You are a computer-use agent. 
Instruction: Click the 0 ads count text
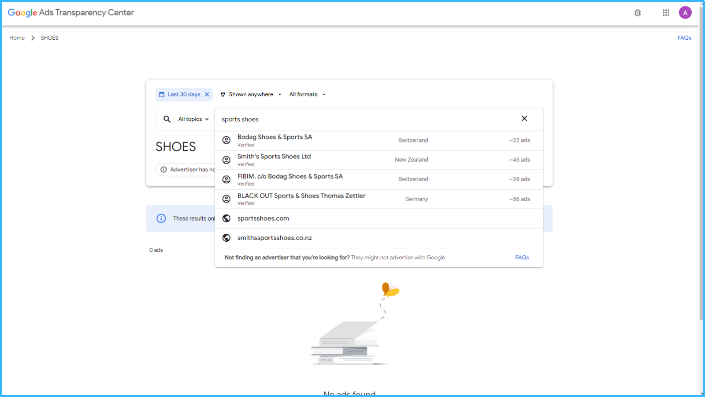[156, 250]
